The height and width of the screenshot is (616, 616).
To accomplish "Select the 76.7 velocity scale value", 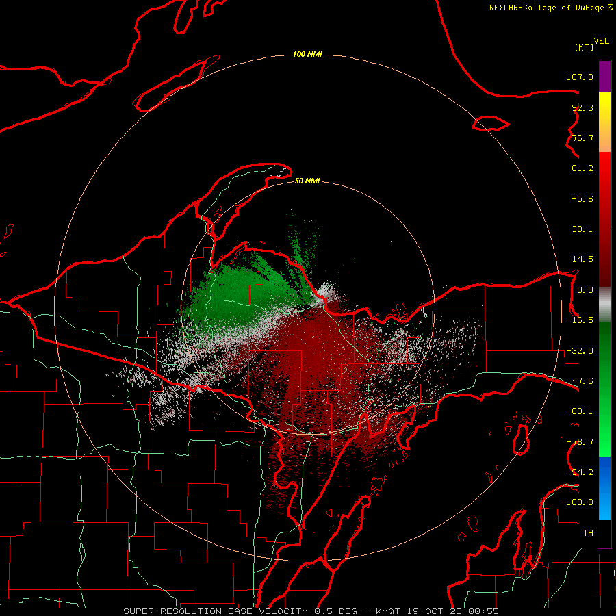I will 582,138.
